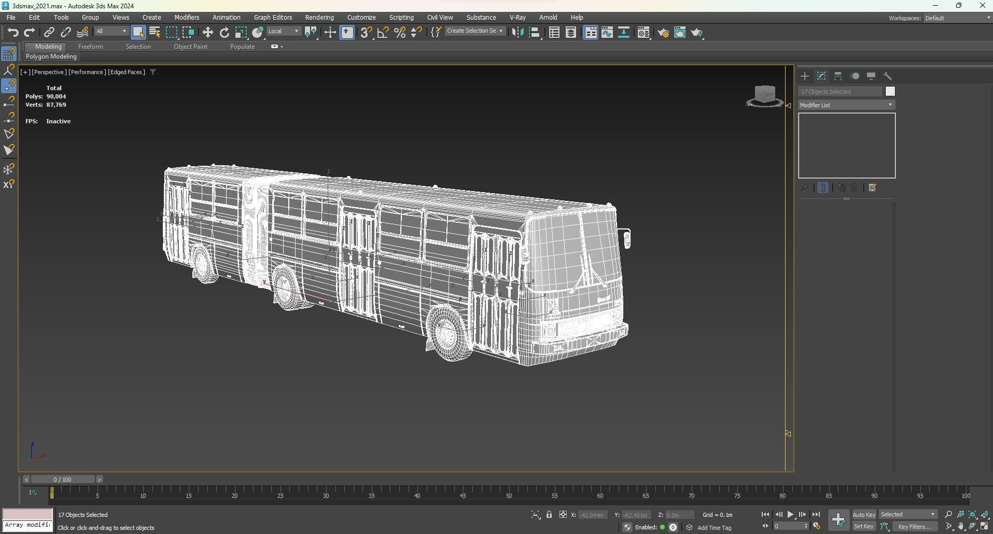The width and height of the screenshot is (993, 534).
Task: Click Add Time Tag
Action: 714,527
